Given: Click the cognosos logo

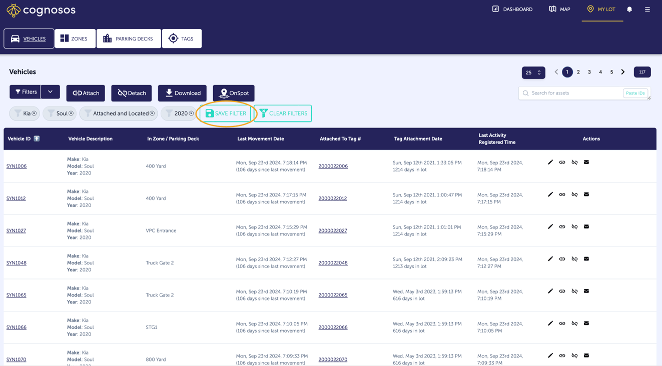Looking at the screenshot, I should (x=41, y=9).
